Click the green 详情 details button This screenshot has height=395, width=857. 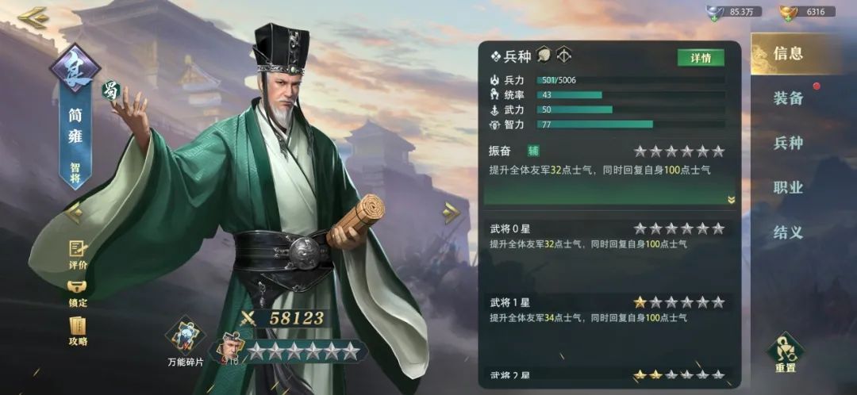[x=701, y=58]
